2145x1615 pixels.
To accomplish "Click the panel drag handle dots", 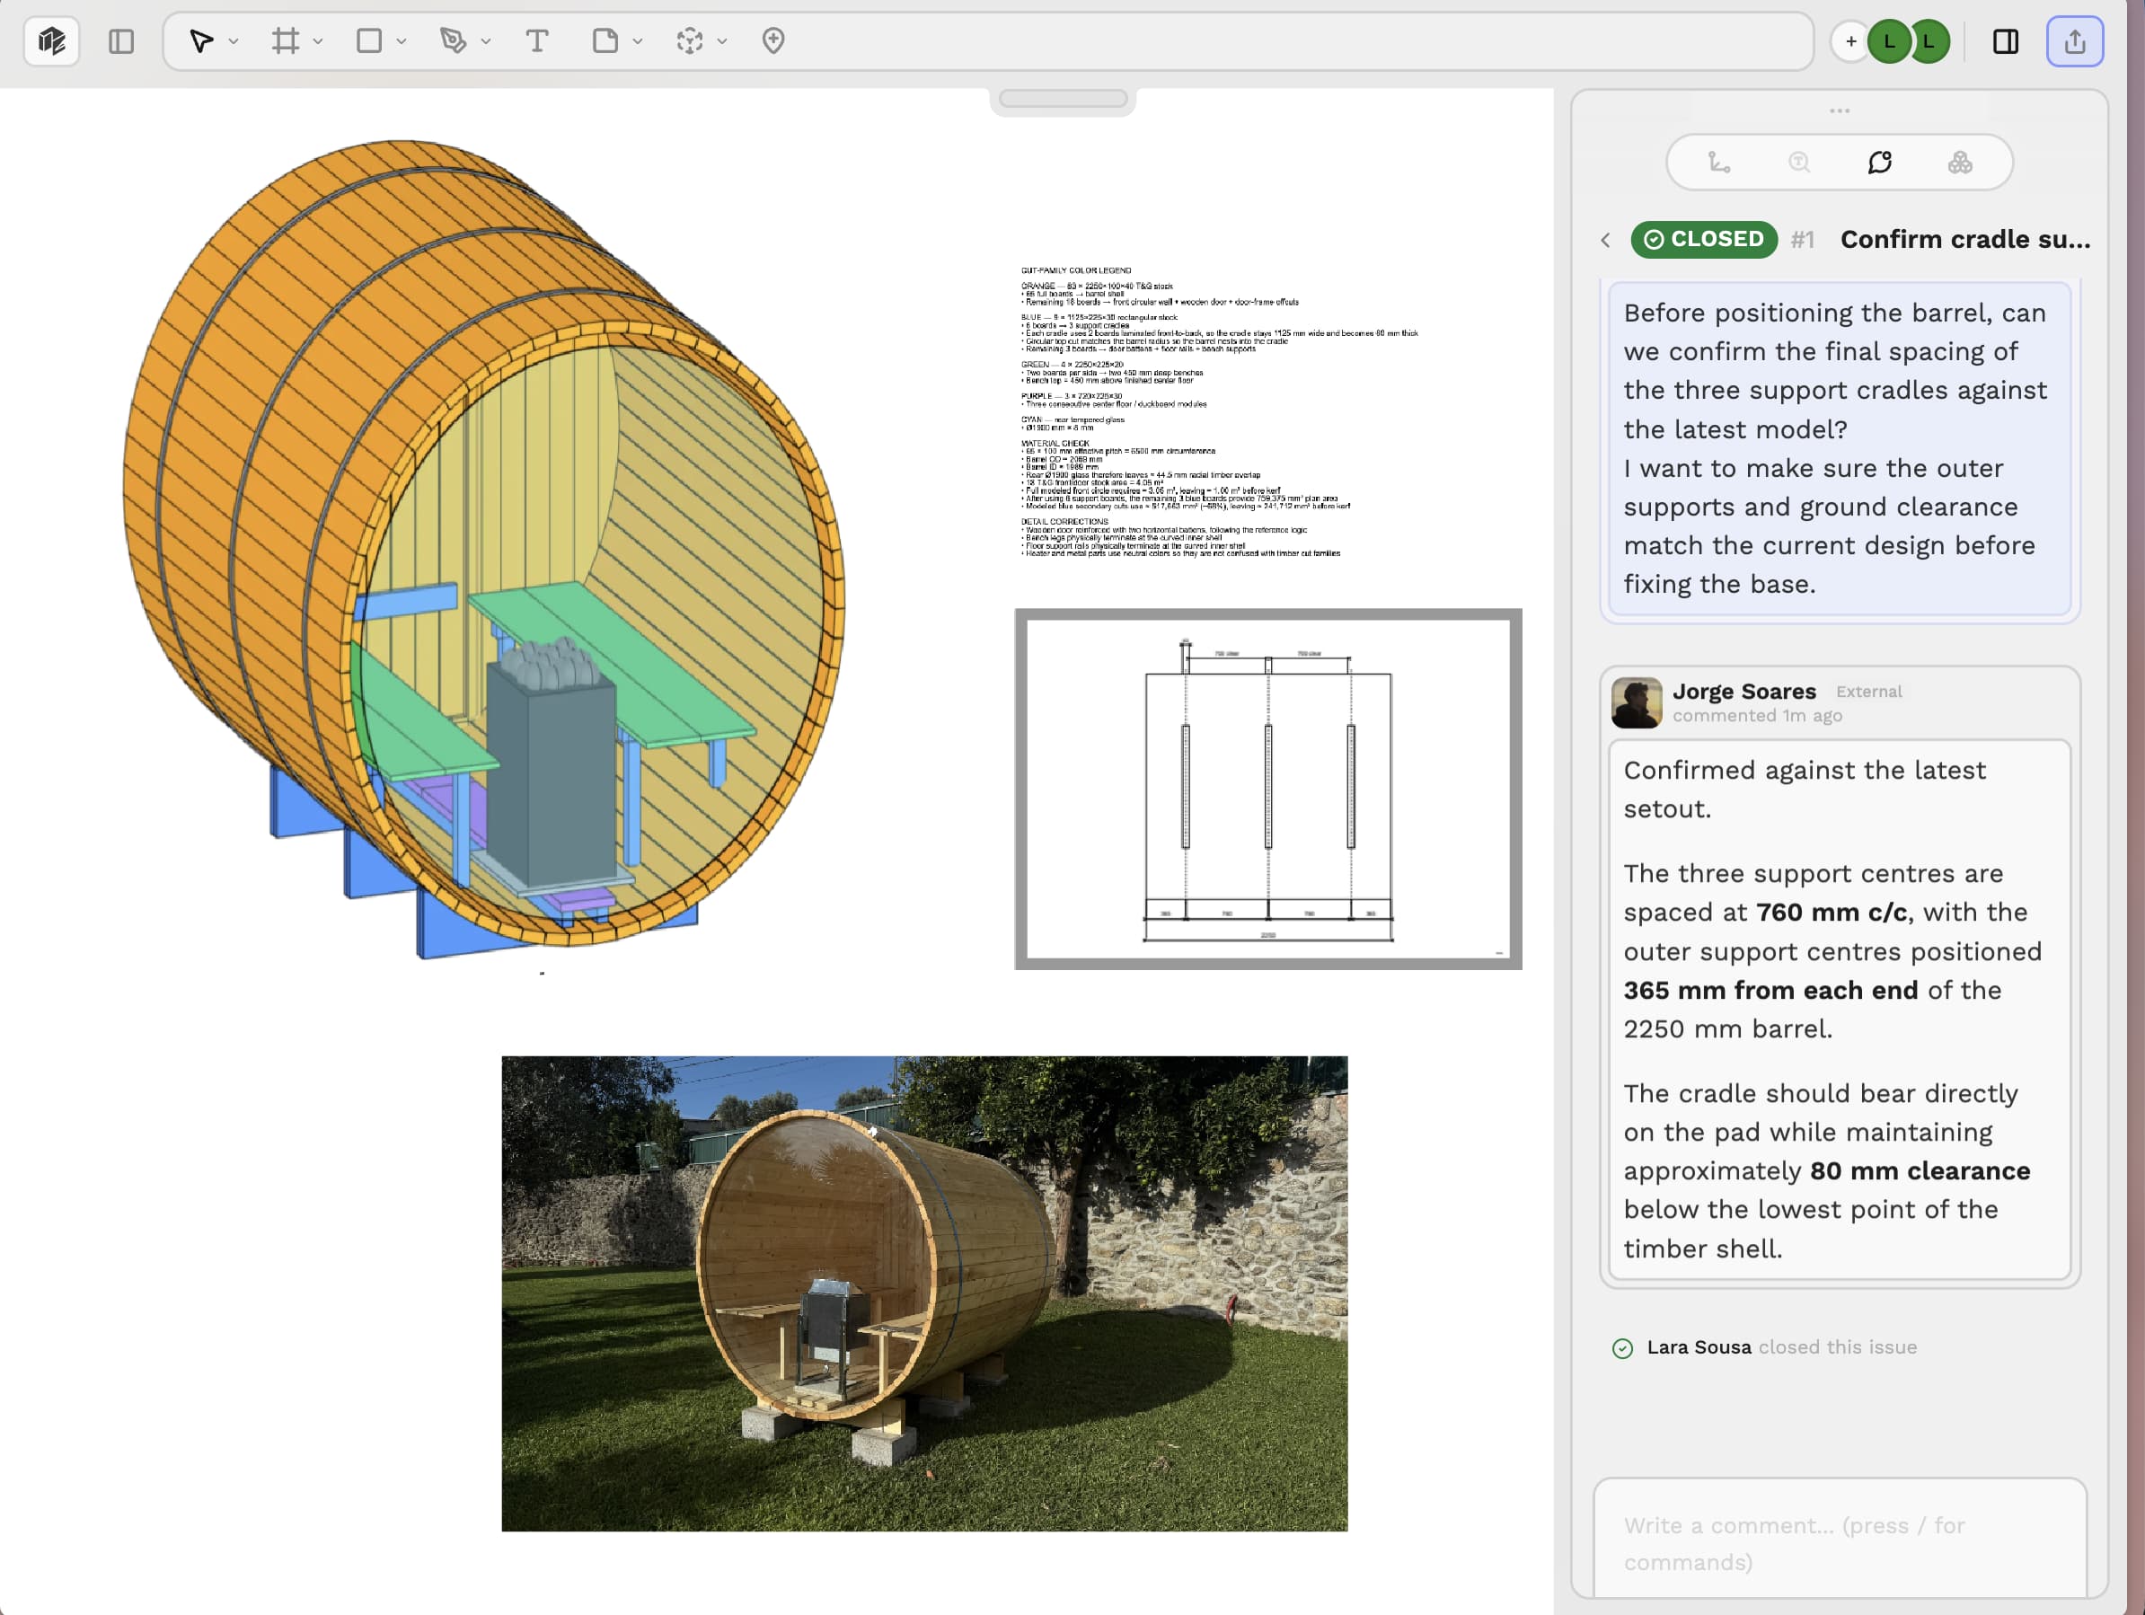I will [1840, 110].
